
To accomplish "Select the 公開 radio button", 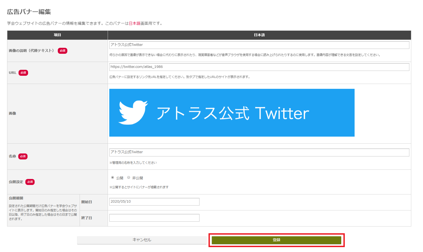I will (113, 178).
